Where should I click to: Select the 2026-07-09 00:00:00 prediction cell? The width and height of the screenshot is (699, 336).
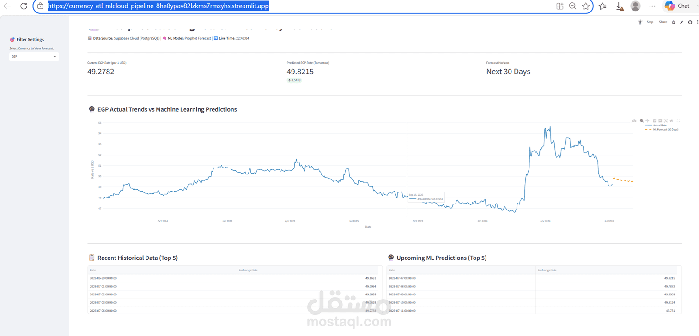click(462, 294)
